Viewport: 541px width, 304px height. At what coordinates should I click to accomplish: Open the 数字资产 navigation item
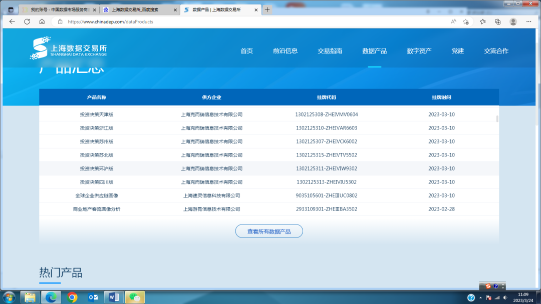coord(419,51)
